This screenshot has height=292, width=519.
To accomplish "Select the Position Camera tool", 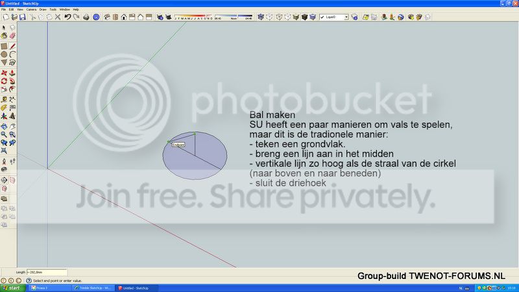I will point(4,161).
